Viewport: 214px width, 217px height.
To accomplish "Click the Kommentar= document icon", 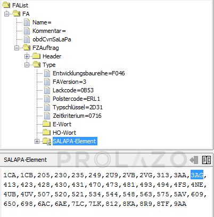I will point(27,31).
